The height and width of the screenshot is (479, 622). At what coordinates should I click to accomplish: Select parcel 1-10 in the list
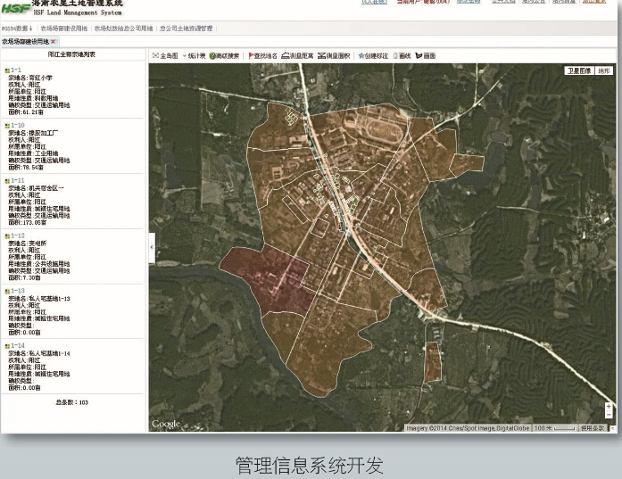18,125
